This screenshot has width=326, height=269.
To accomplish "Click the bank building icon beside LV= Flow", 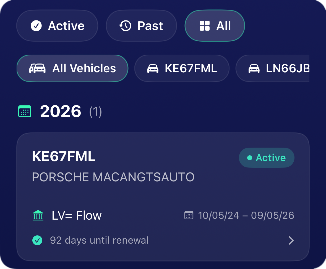I will [38, 215].
